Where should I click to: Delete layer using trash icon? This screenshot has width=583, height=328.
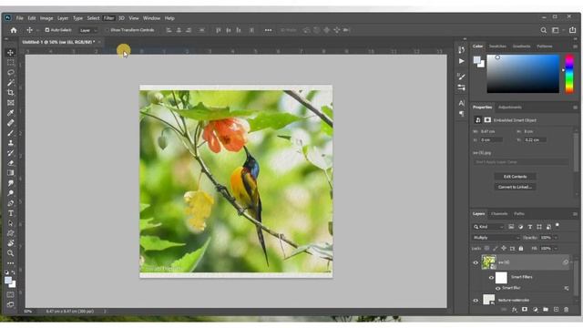[x=566, y=310]
